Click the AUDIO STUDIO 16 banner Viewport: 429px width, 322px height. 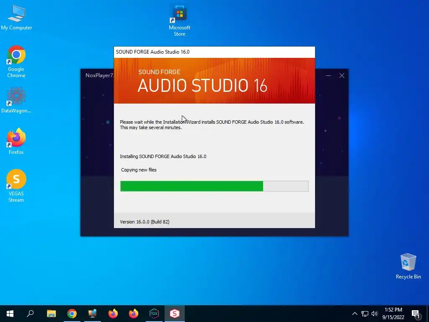pyautogui.click(x=214, y=80)
